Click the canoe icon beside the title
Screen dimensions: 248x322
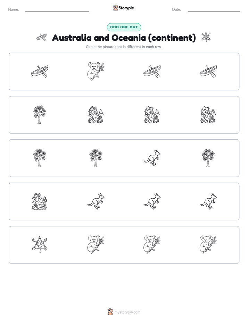(42, 37)
